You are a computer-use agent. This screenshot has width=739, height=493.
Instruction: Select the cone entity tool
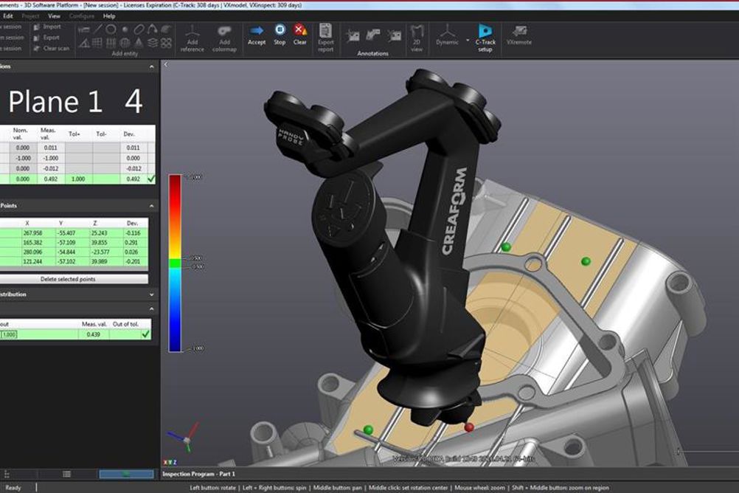coord(139,43)
